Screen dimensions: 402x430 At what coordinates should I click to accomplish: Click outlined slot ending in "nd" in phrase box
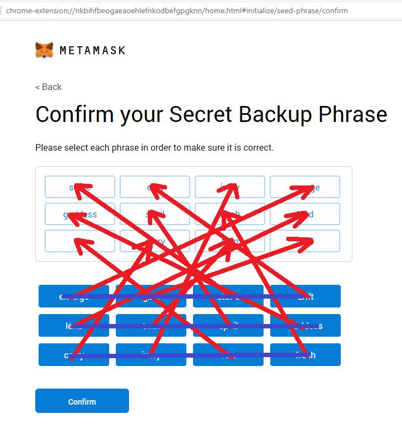pos(305,214)
